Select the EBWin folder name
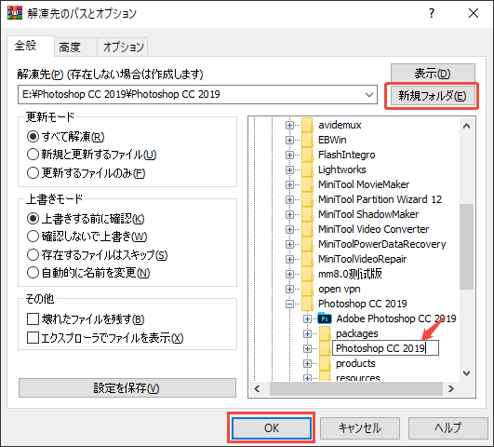494x447 pixels. [332, 140]
